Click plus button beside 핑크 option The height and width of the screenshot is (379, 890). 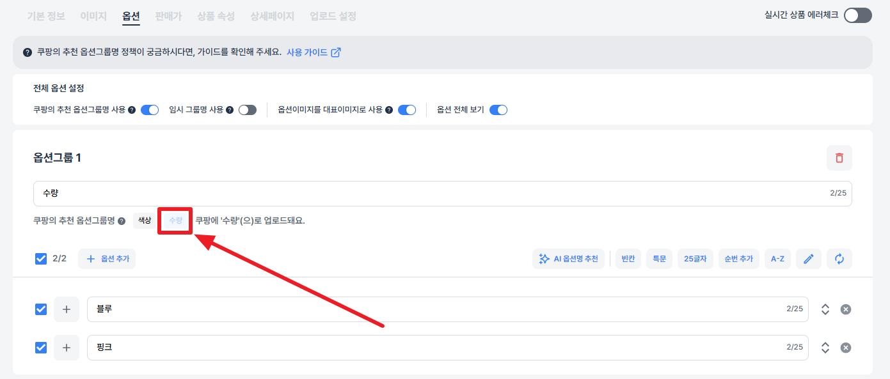click(67, 348)
